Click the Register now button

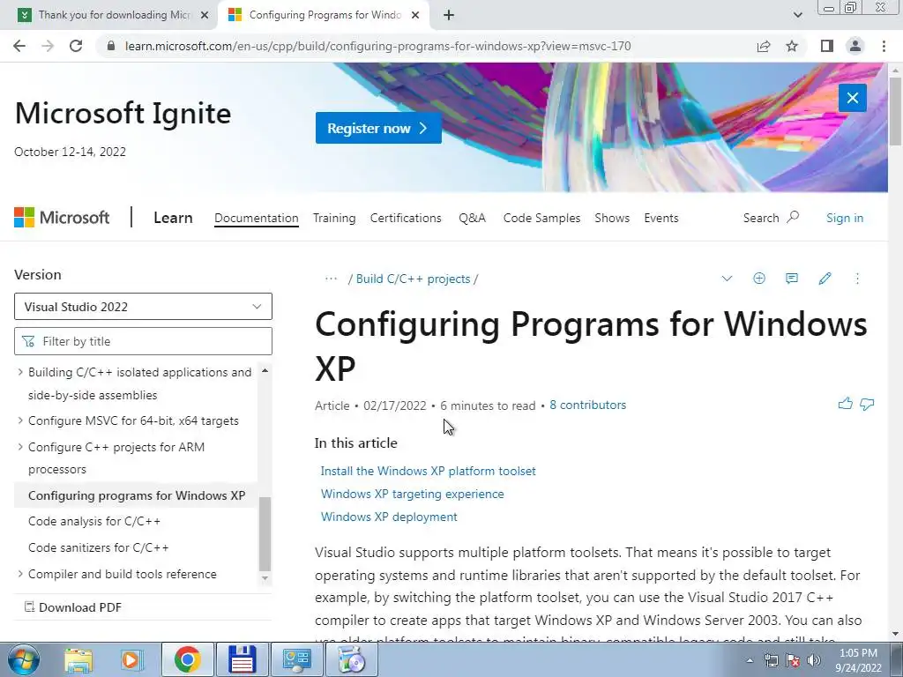click(x=378, y=128)
